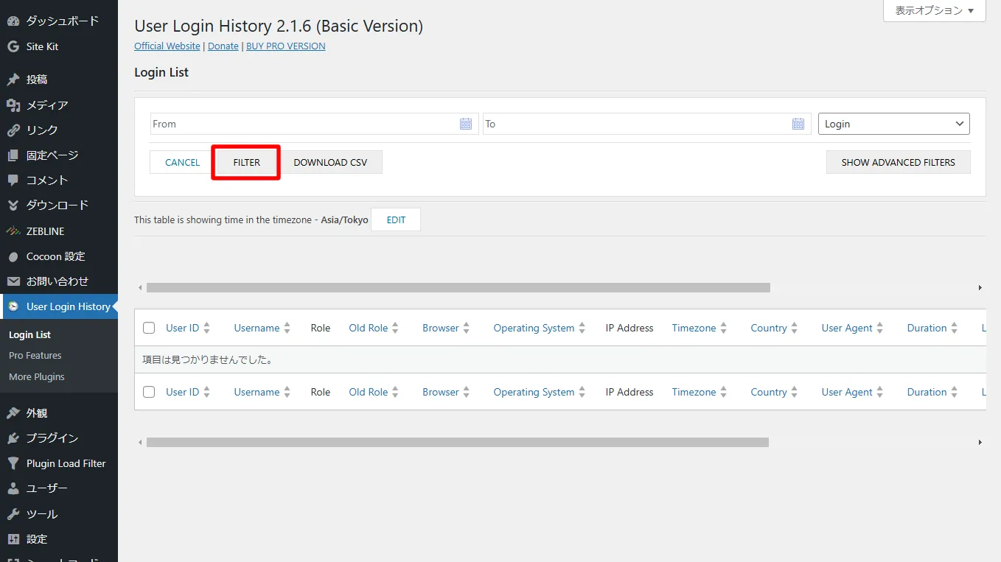This screenshot has width=1001, height=562.
Task: Click the bottom horizontal scrollbar thumb
Action: pyautogui.click(x=458, y=443)
